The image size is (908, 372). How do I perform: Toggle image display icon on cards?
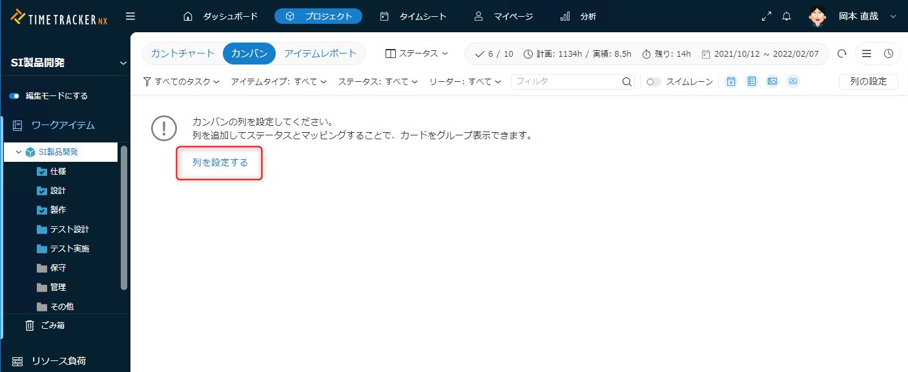pos(772,82)
